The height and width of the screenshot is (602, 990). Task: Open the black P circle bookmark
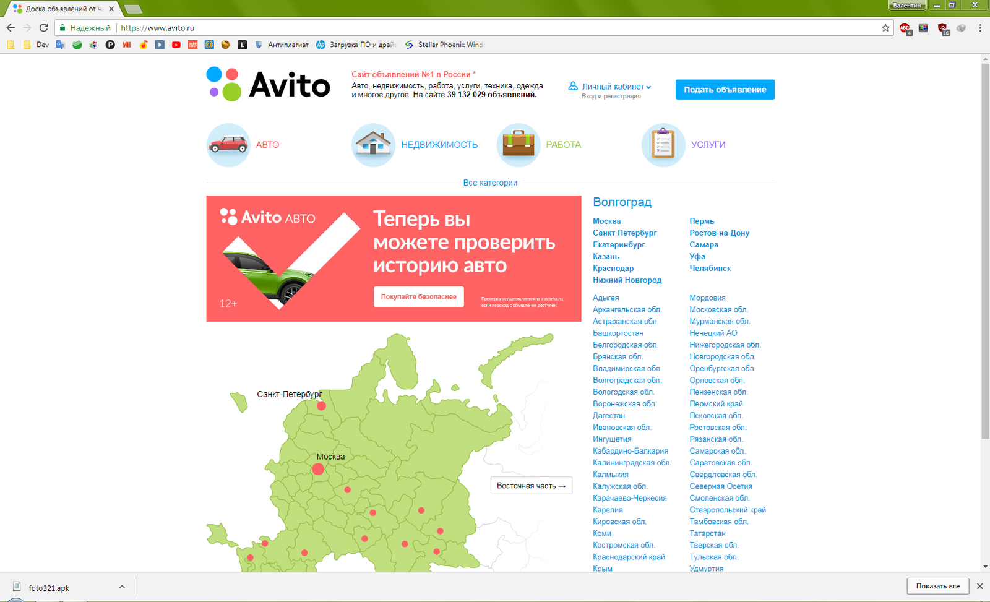[110, 45]
